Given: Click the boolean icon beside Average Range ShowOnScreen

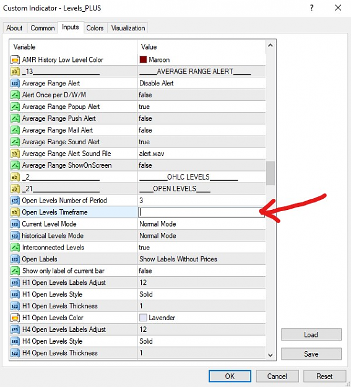Looking at the screenshot, I should click(15, 165).
